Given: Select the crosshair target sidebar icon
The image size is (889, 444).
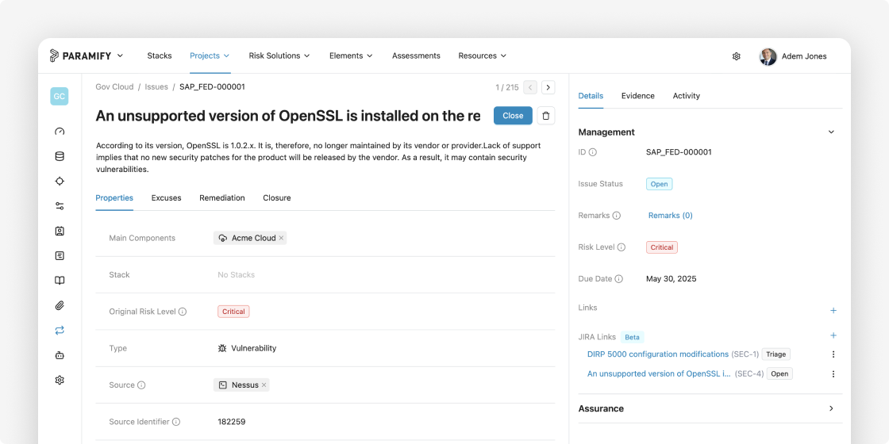Looking at the screenshot, I should (60, 182).
